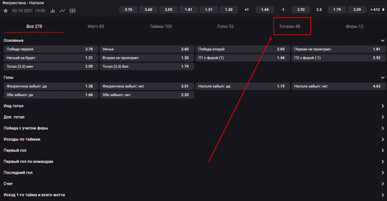387x201 pixels.
Task: Open the match field tracker icon
Action: [72, 10]
